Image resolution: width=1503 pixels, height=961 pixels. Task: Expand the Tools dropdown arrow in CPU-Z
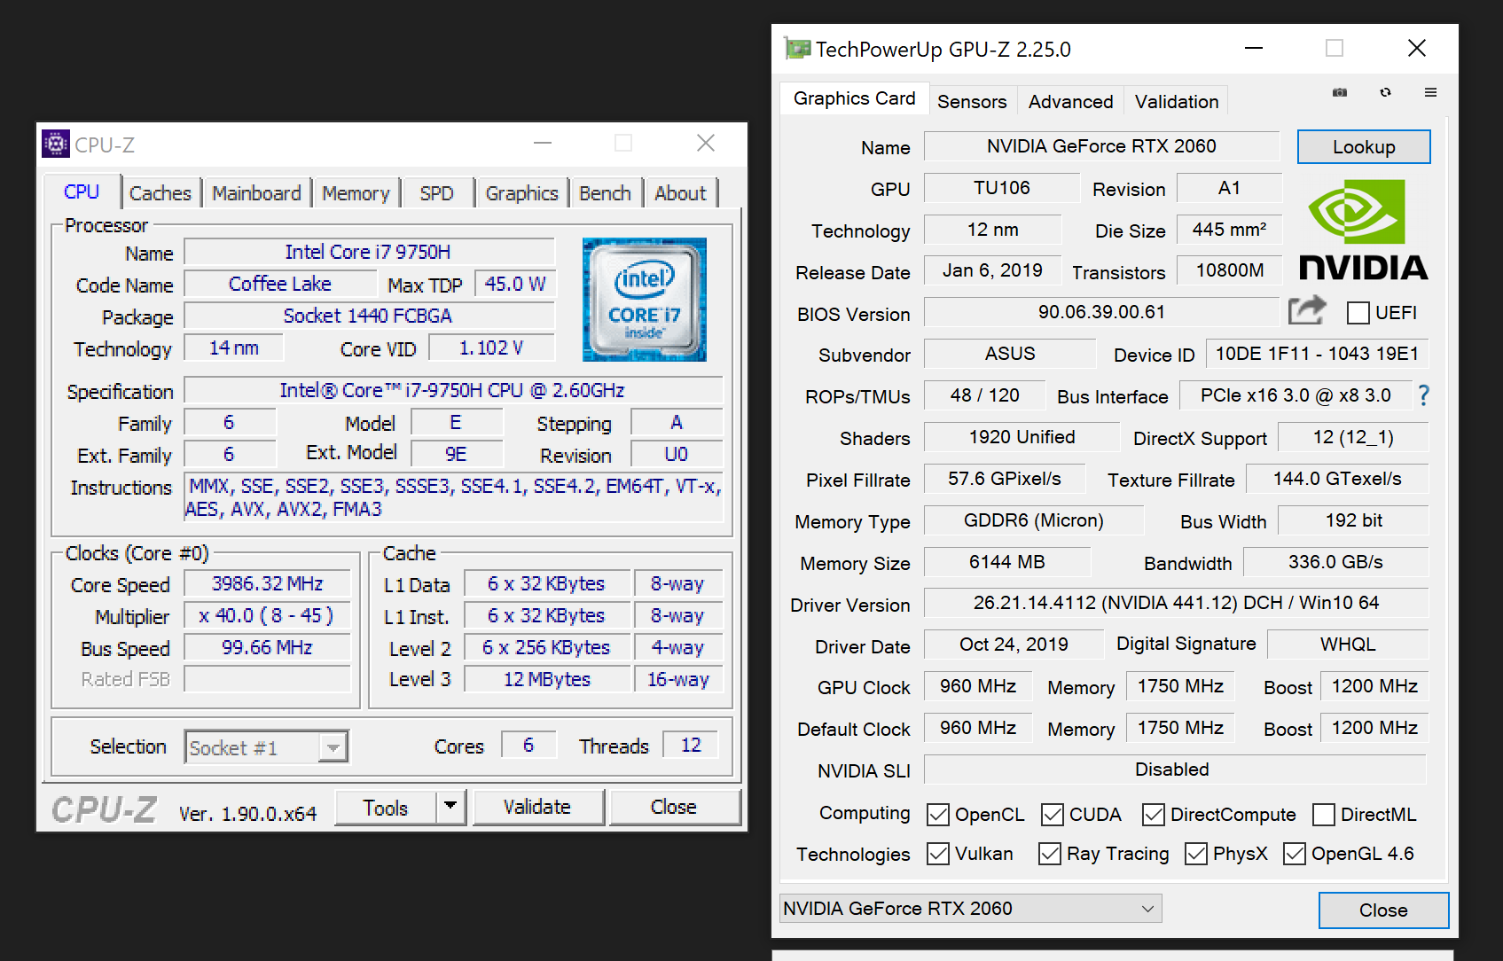click(450, 807)
